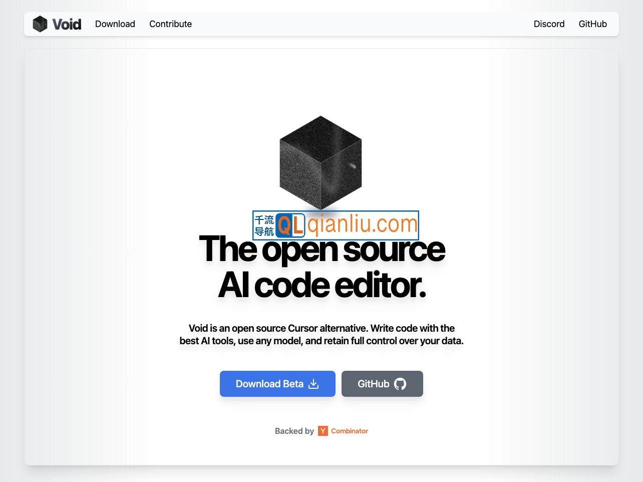Screen dimensions: 643x482
Task: Go to Discord from the top navigation
Action: (x=549, y=24)
